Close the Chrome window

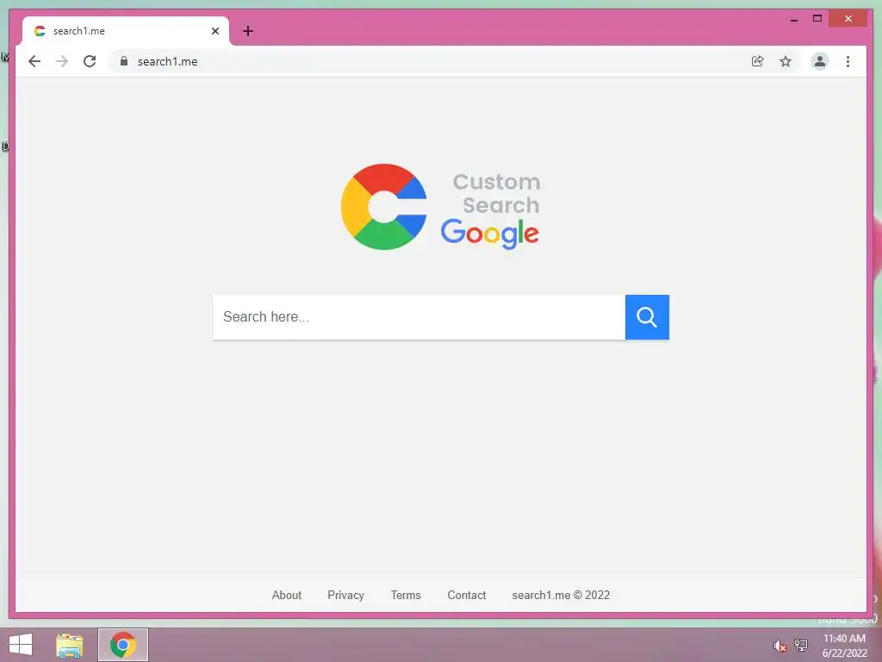(848, 19)
